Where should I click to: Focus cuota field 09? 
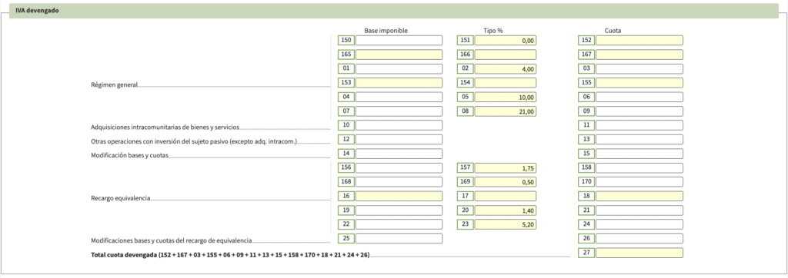(x=639, y=111)
